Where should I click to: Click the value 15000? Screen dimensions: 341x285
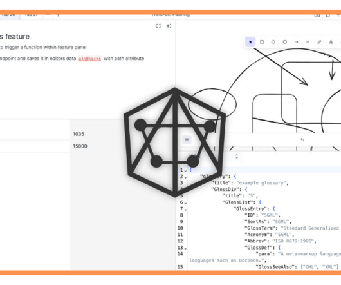click(80, 146)
